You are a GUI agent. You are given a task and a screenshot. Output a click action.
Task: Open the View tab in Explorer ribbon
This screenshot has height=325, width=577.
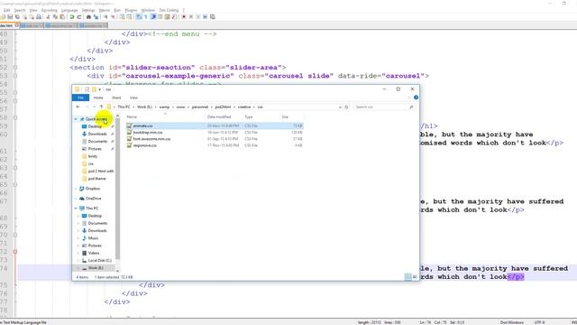coord(133,97)
